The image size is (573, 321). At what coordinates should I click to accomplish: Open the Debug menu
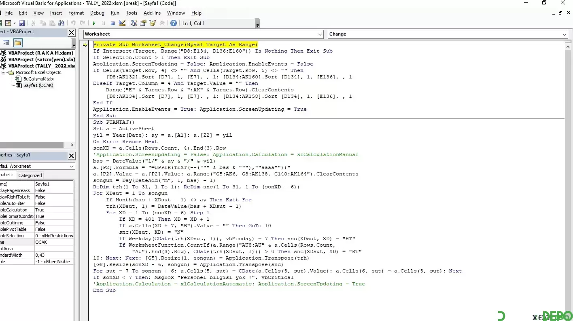[x=97, y=13]
